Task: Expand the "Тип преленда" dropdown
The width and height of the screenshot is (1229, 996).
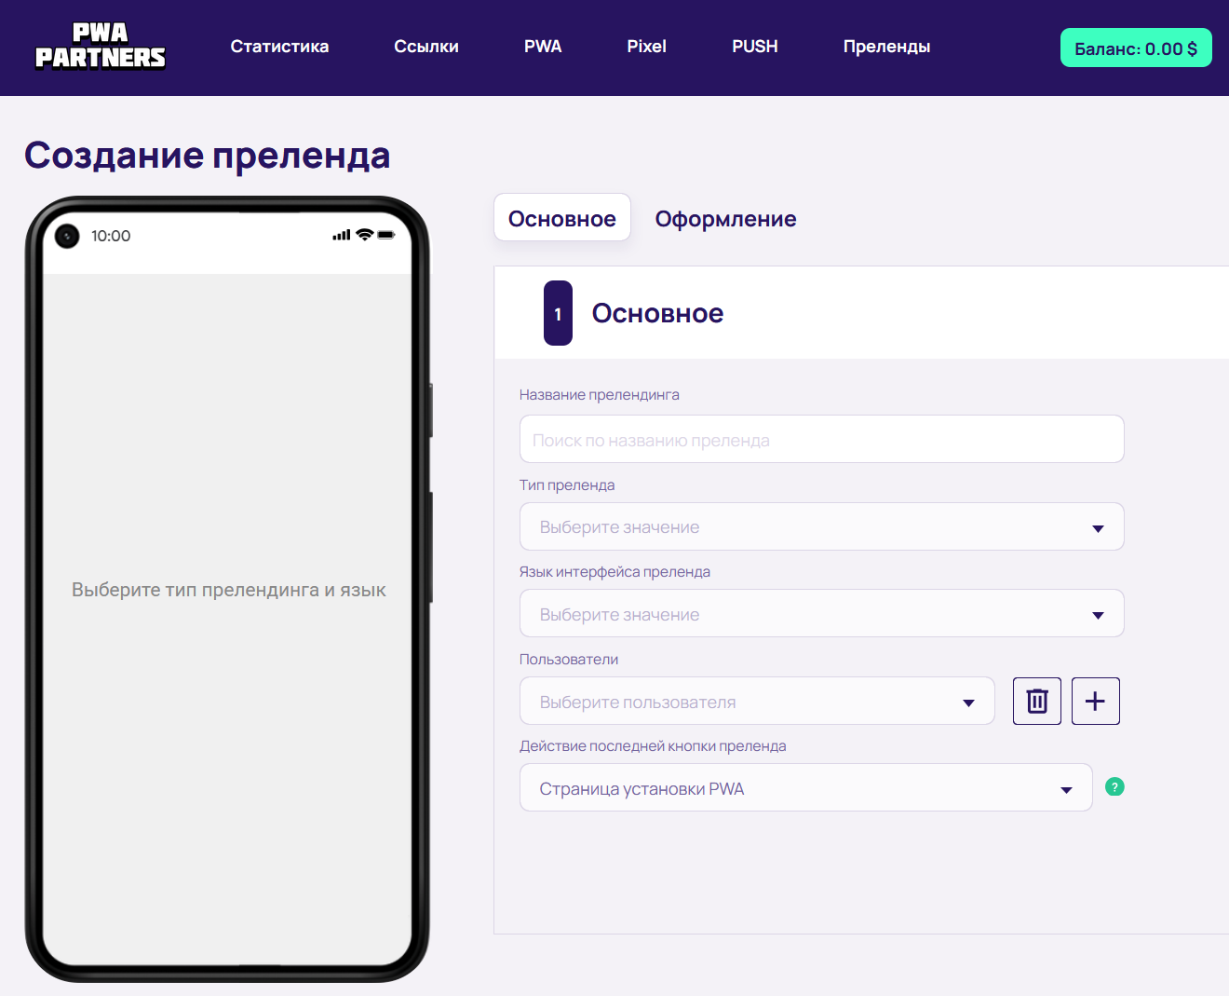Action: tap(820, 526)
